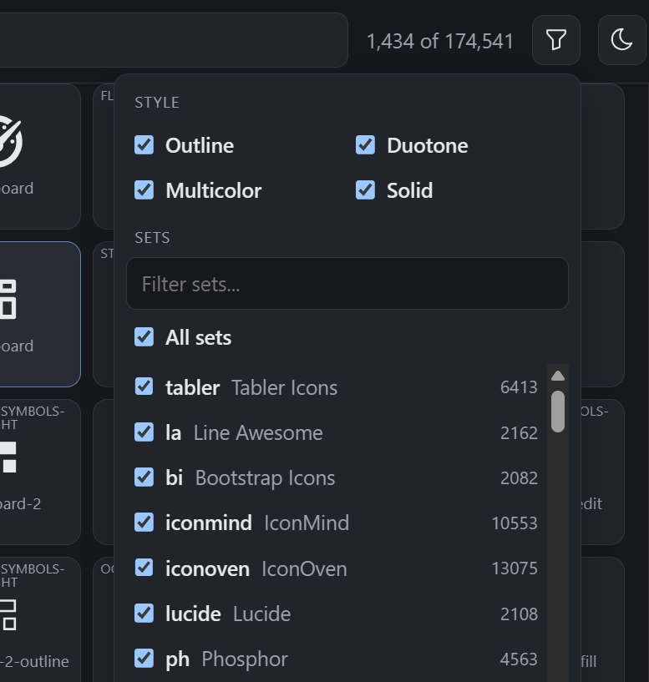
Task: Click the Solid label text
Action: (x=409, y=190)
